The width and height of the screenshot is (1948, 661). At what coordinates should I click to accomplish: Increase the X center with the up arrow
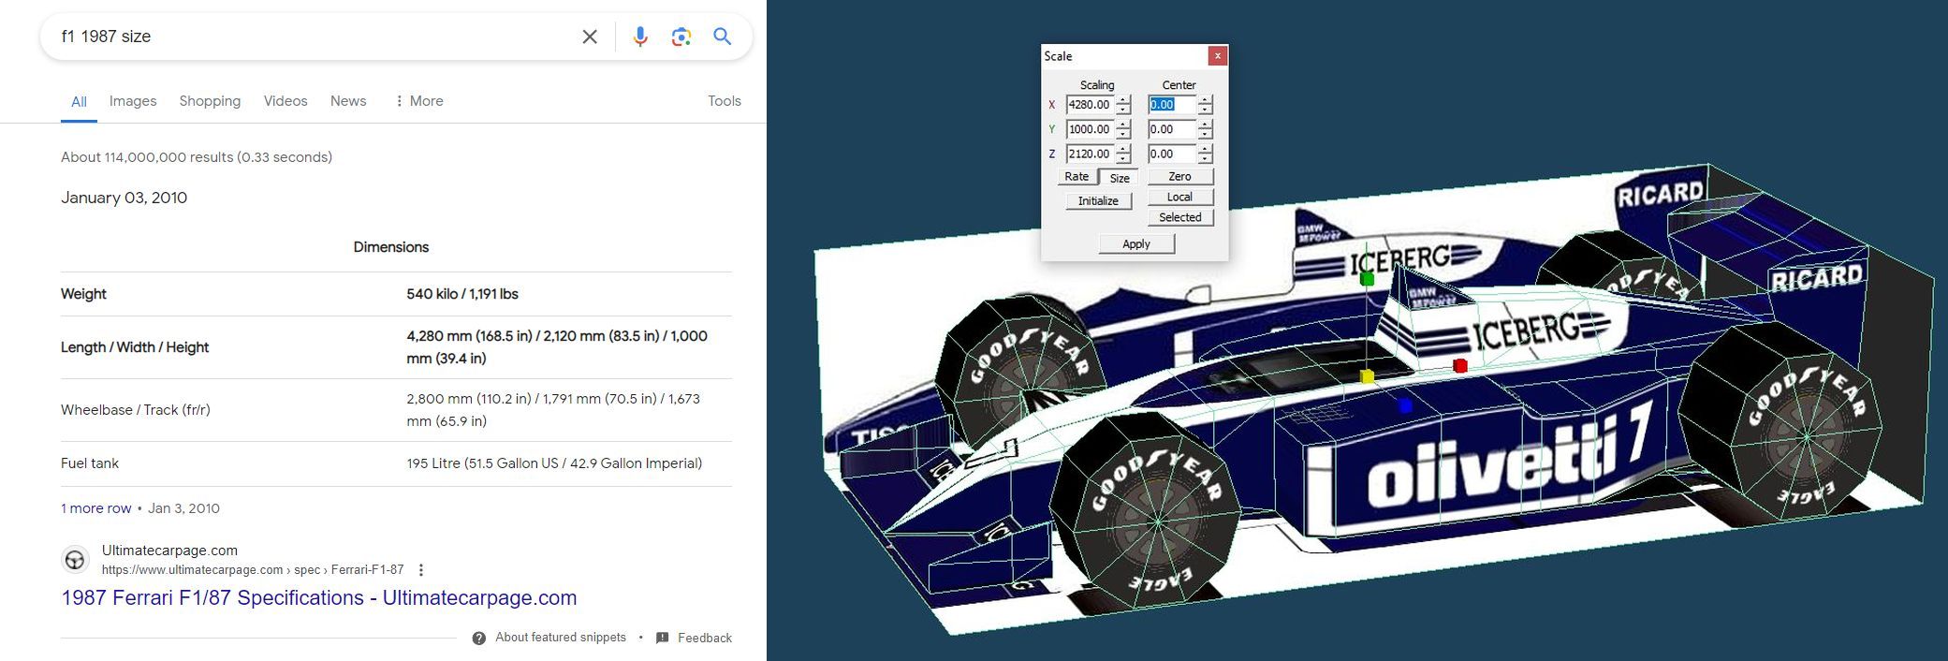(1206, 100)
